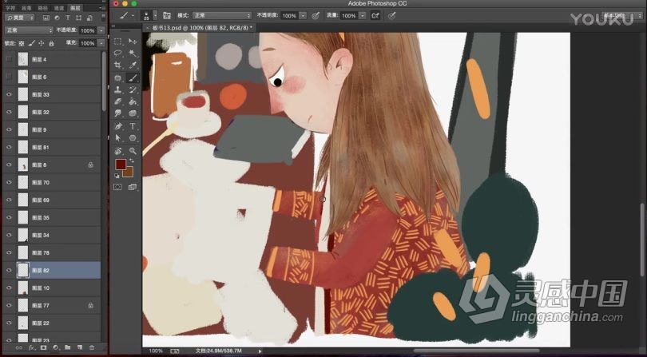The image size is (647, 357).
Task: Select the History Brush tool
Action: (x=133, y=89)
